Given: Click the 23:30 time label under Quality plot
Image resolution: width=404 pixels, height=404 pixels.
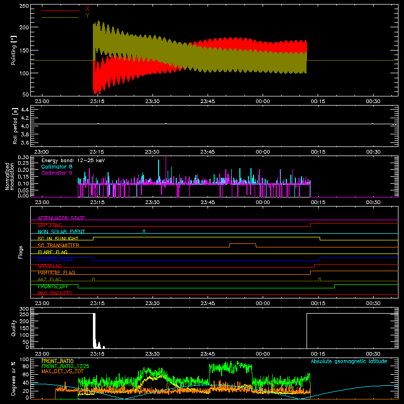Looking at the screenshot, I should 153,354.
